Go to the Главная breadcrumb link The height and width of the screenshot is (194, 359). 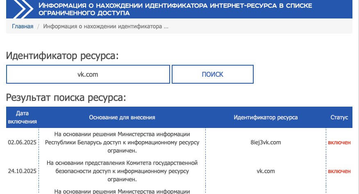pyautogui.click(x=23, y=27)
